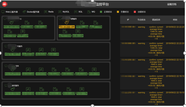Select the orange 告警状态 color swatch
186x107 pixels.
[118, 12]
